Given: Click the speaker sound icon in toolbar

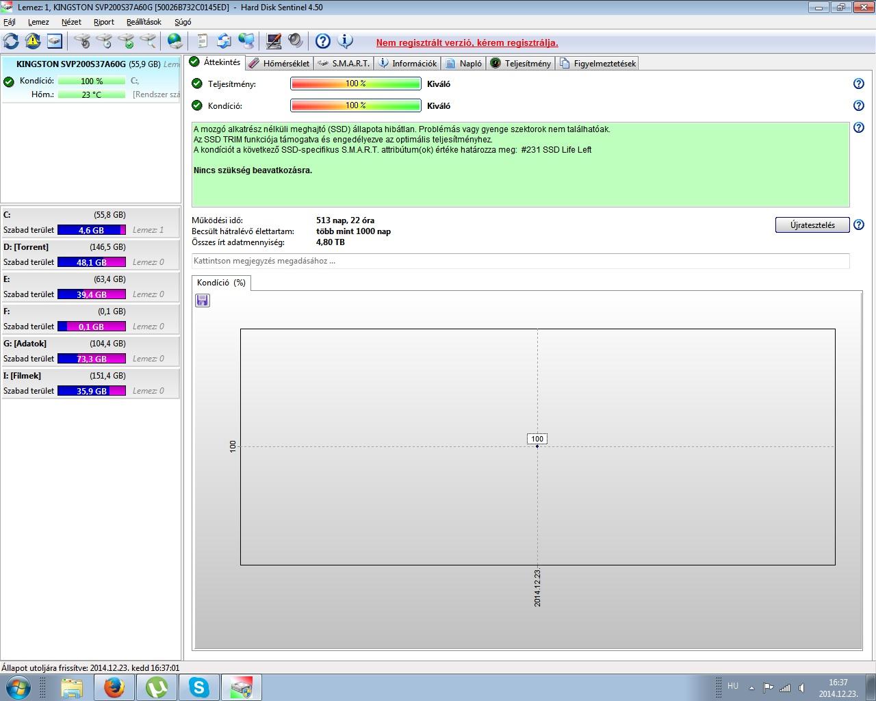Looking at the screenshot, I should [x=296, y=41].
